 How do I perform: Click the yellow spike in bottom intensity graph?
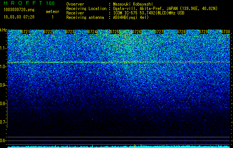(134, 146)
